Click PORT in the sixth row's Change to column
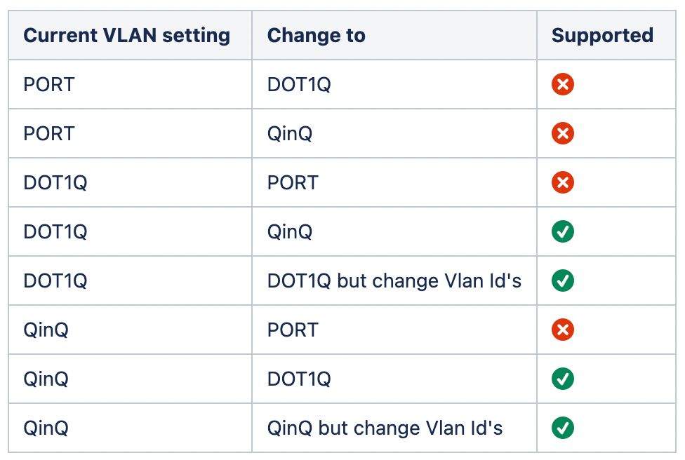The height and width of the screenshot is (460, 685). pos(293,330)
